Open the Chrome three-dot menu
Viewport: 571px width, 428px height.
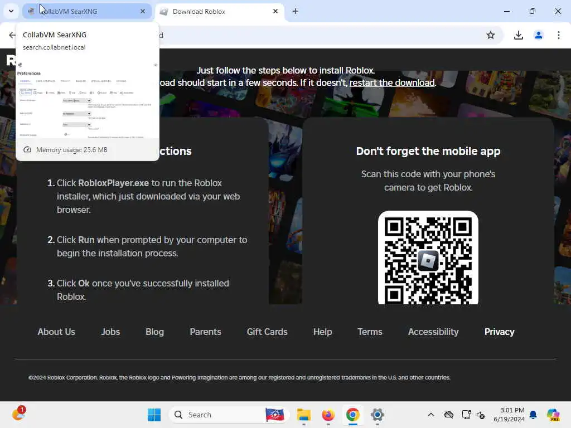point(559,35)
